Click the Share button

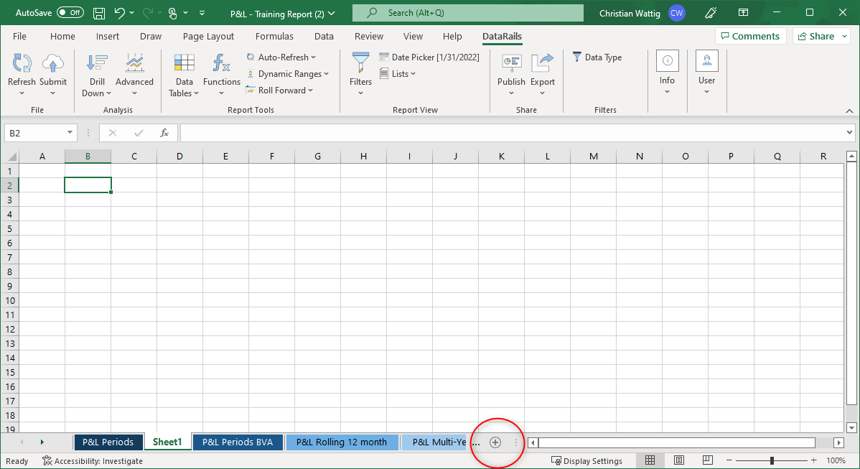[x=816, y=36]
